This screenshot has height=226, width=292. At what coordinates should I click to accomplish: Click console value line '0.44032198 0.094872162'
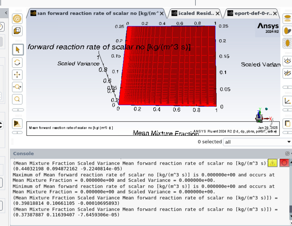(x=68, y=169)
